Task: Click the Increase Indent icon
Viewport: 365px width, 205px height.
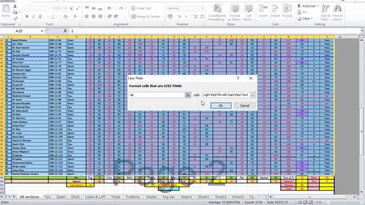Action: point(116,17)
